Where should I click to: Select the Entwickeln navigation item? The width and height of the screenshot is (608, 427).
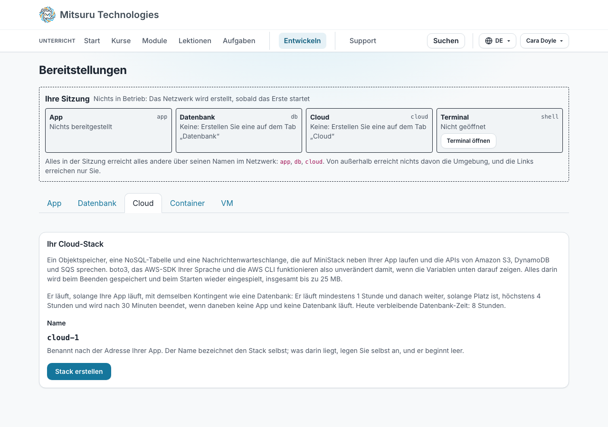tap(303, 41)
